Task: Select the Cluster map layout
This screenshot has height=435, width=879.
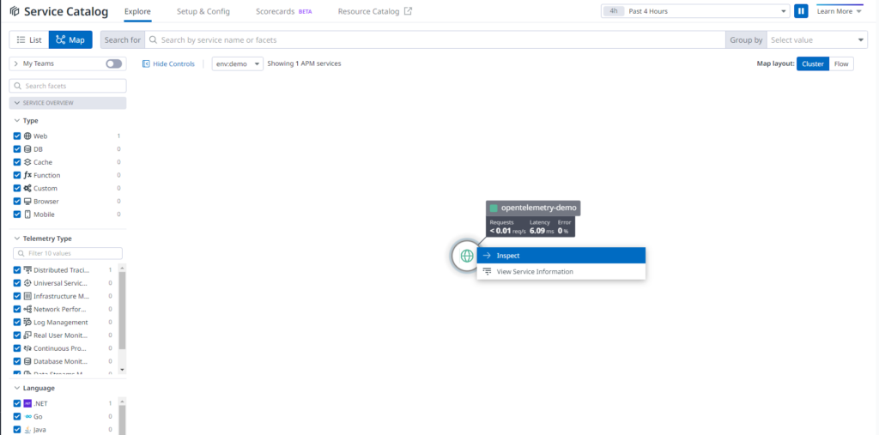Action: coord(813,63)
